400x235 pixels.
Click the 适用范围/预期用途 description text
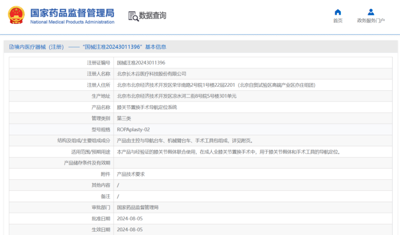click(x=228, y=152)
